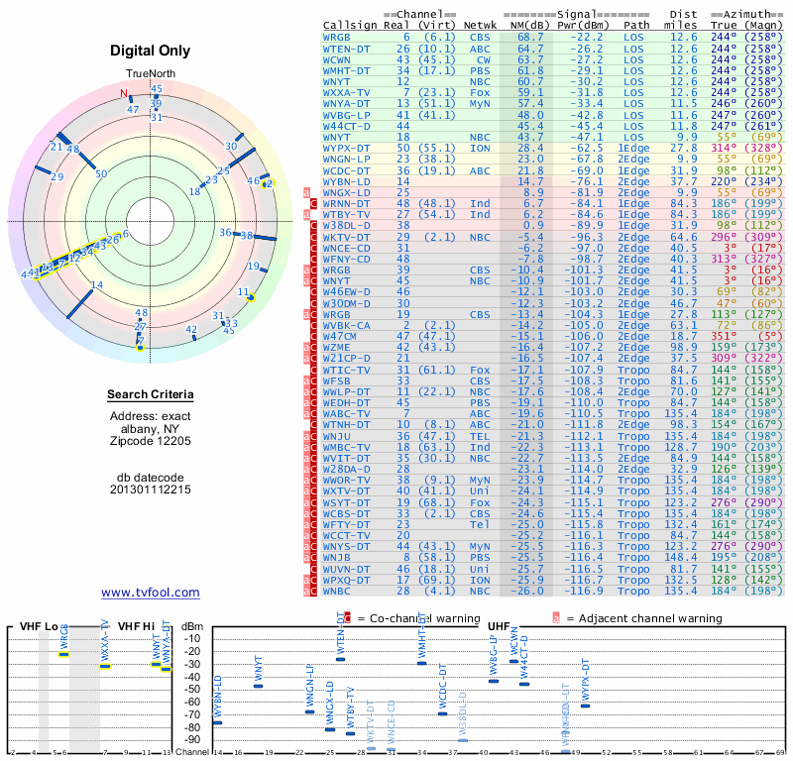The width and height of the screenshot is (793, 761).
Task: Click the WXXA-TV bar in VHF spectrum chart
Action: pos(105,666)
